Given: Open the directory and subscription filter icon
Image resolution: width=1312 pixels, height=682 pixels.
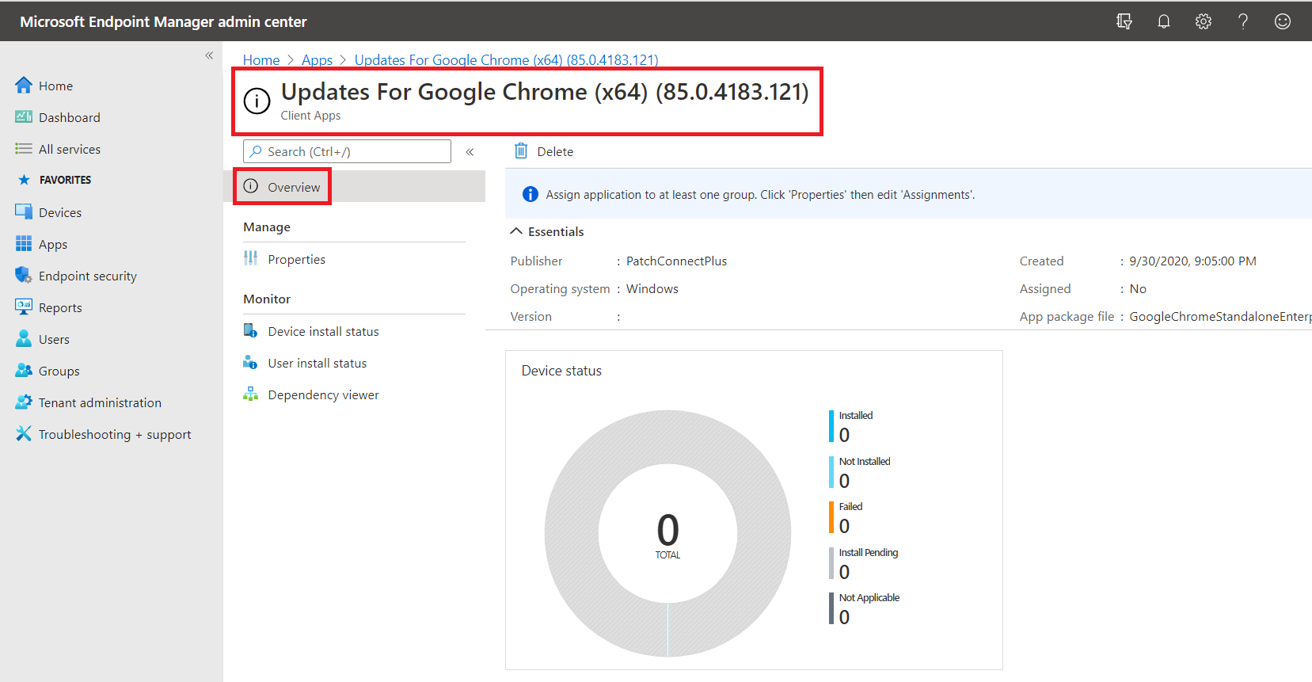Looking at the screenshot, I should 1124,21.
